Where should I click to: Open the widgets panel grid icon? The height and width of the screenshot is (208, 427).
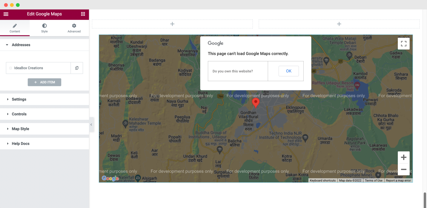click(x=83, y=14)
